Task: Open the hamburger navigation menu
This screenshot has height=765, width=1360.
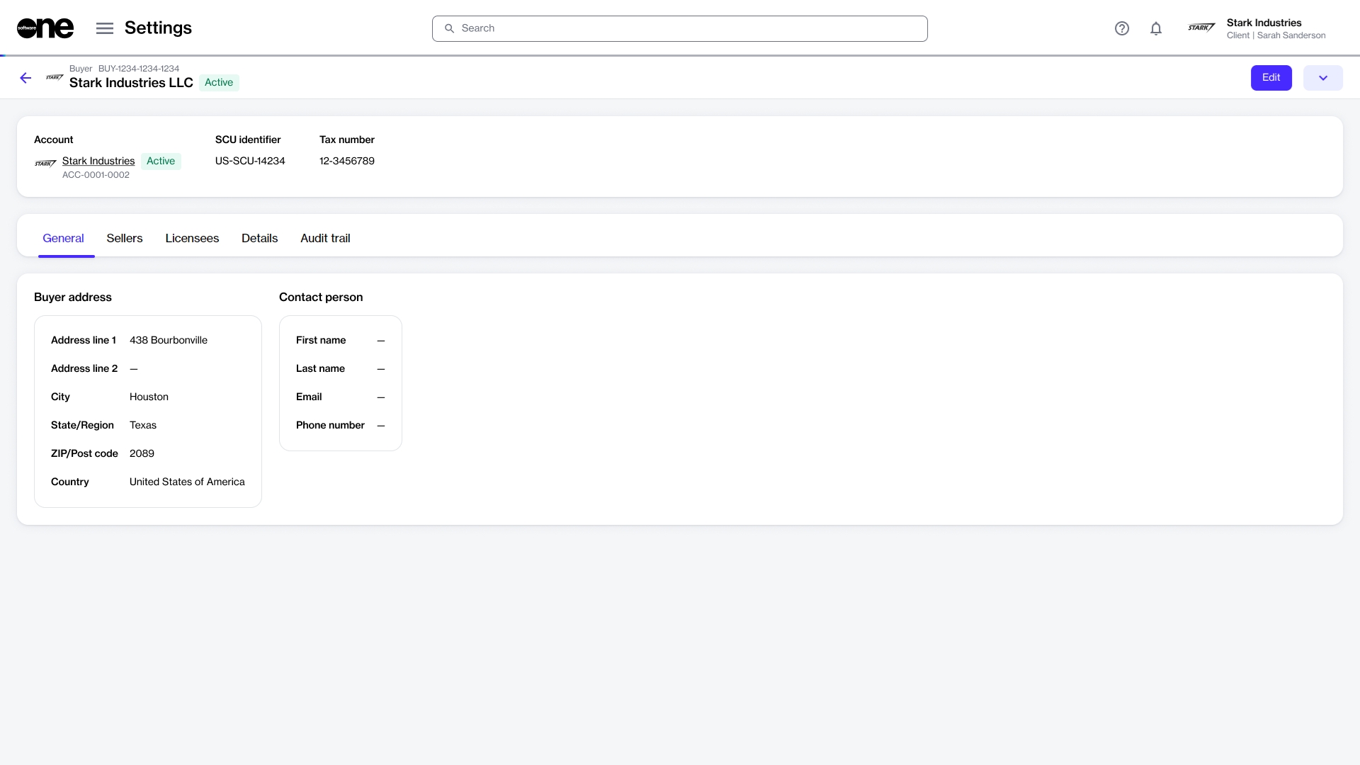Action: tap(105, 28)
